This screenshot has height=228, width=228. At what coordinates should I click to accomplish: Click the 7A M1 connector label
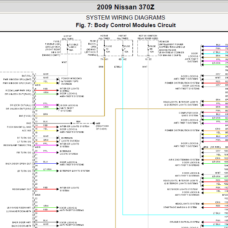[x=104, y=59]
